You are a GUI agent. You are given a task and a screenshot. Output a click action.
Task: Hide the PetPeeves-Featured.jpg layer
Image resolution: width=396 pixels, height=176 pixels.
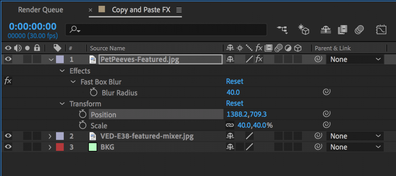click(x=9, y=59)
